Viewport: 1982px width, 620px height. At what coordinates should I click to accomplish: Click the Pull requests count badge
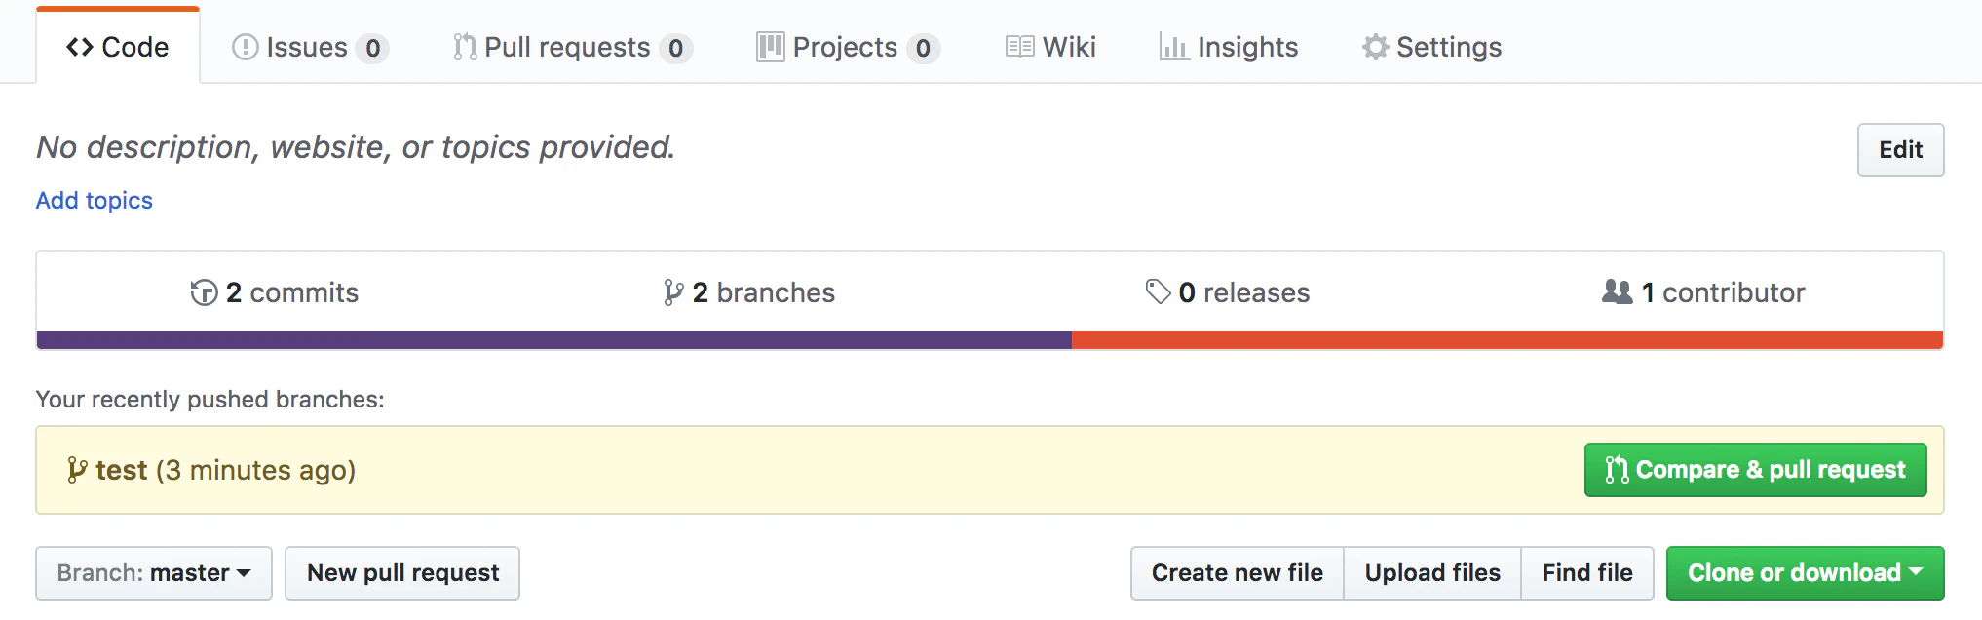676,48
